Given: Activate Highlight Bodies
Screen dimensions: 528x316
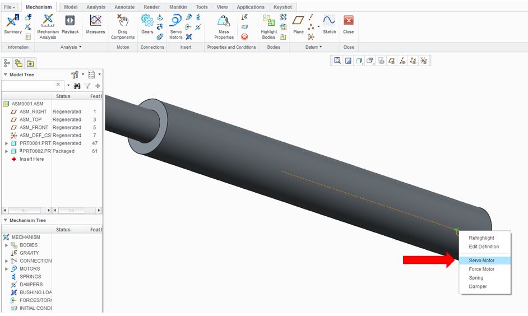Looking at the screenshot, I should click(268, 27).
